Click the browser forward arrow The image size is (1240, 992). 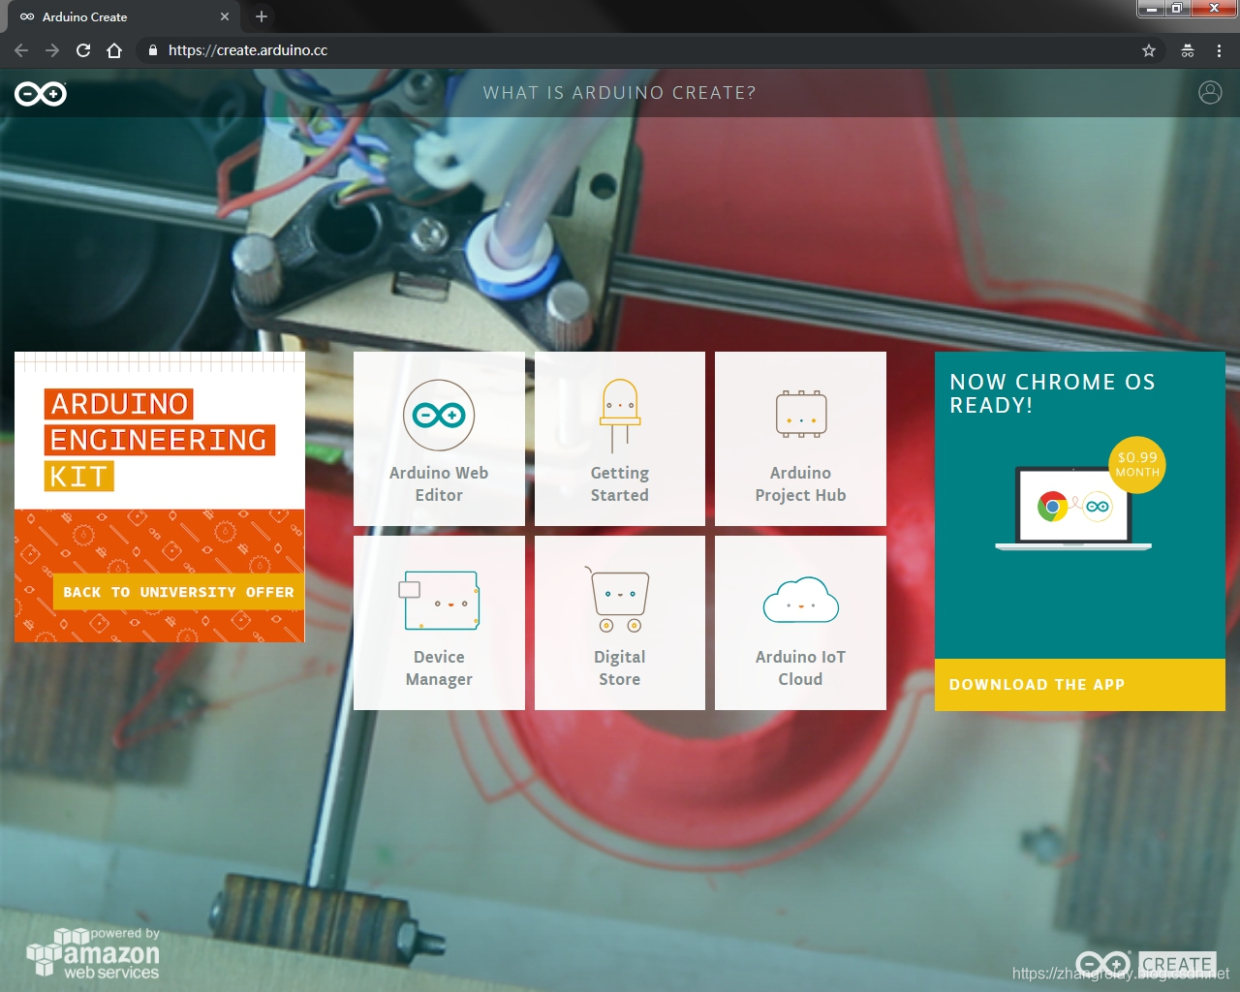click(x=52, y=50)
